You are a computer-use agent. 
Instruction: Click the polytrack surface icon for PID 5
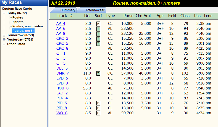(98, 103)
